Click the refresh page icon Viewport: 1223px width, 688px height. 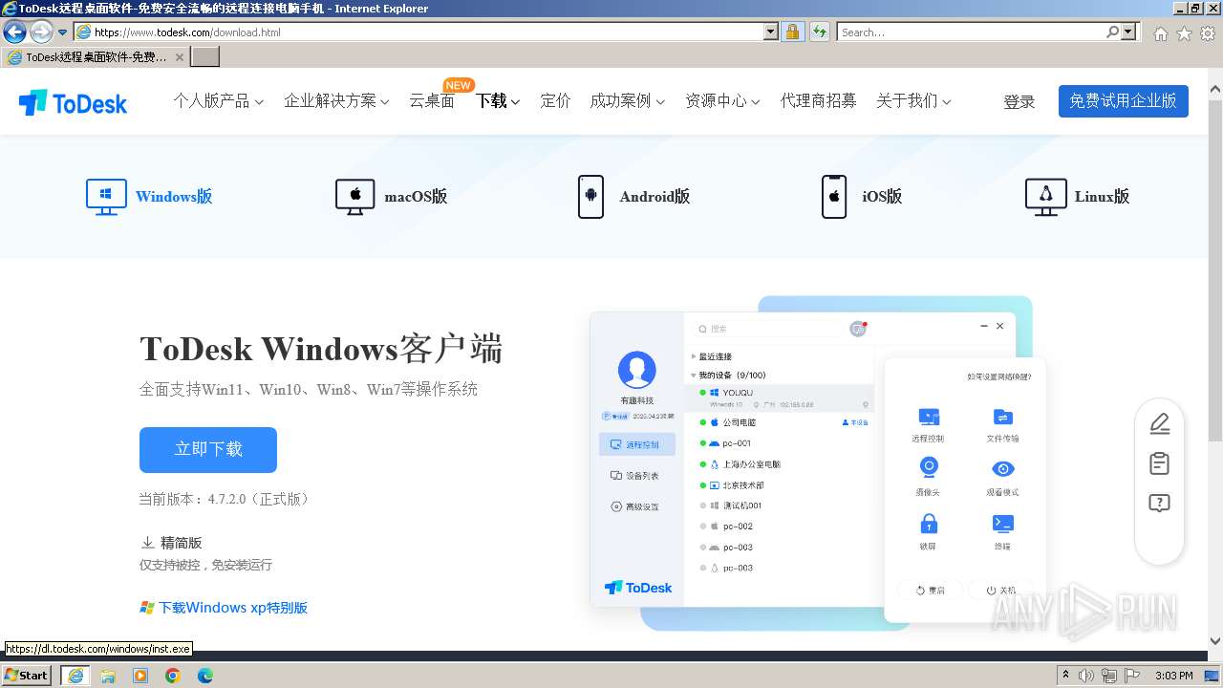click(x=819, y=32)
